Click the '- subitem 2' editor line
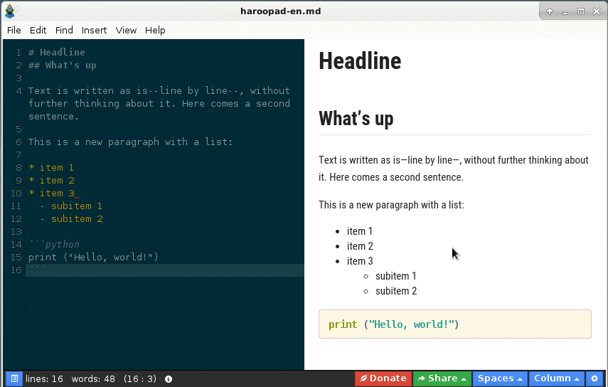 pyautogui.click(x=71, y=218)
